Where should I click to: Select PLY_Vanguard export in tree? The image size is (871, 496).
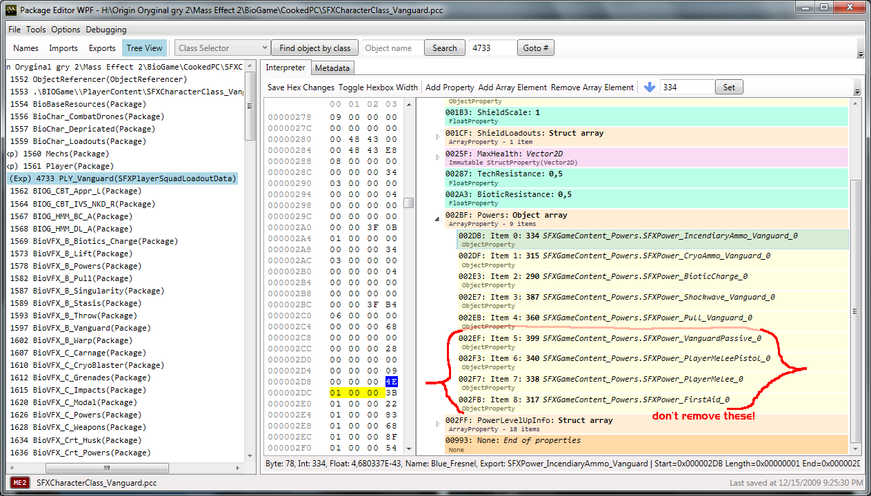tap(123, 178)
